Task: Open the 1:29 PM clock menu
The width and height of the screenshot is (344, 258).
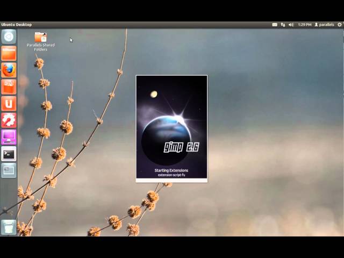Action: pyautogui.click(x=305, y=25)
